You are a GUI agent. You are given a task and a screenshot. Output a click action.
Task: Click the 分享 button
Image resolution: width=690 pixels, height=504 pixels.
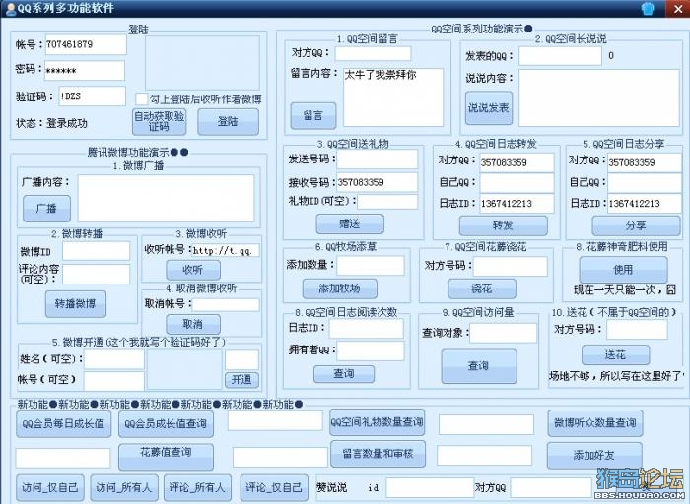coord(636,225)
